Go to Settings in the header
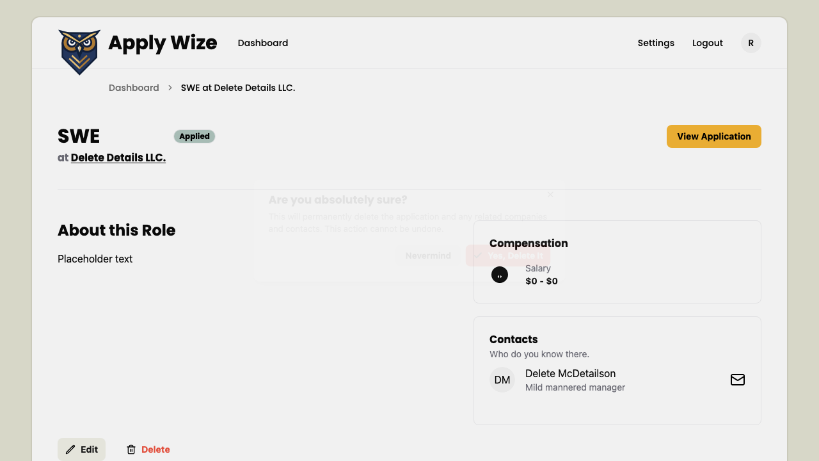 coord(656,43)
